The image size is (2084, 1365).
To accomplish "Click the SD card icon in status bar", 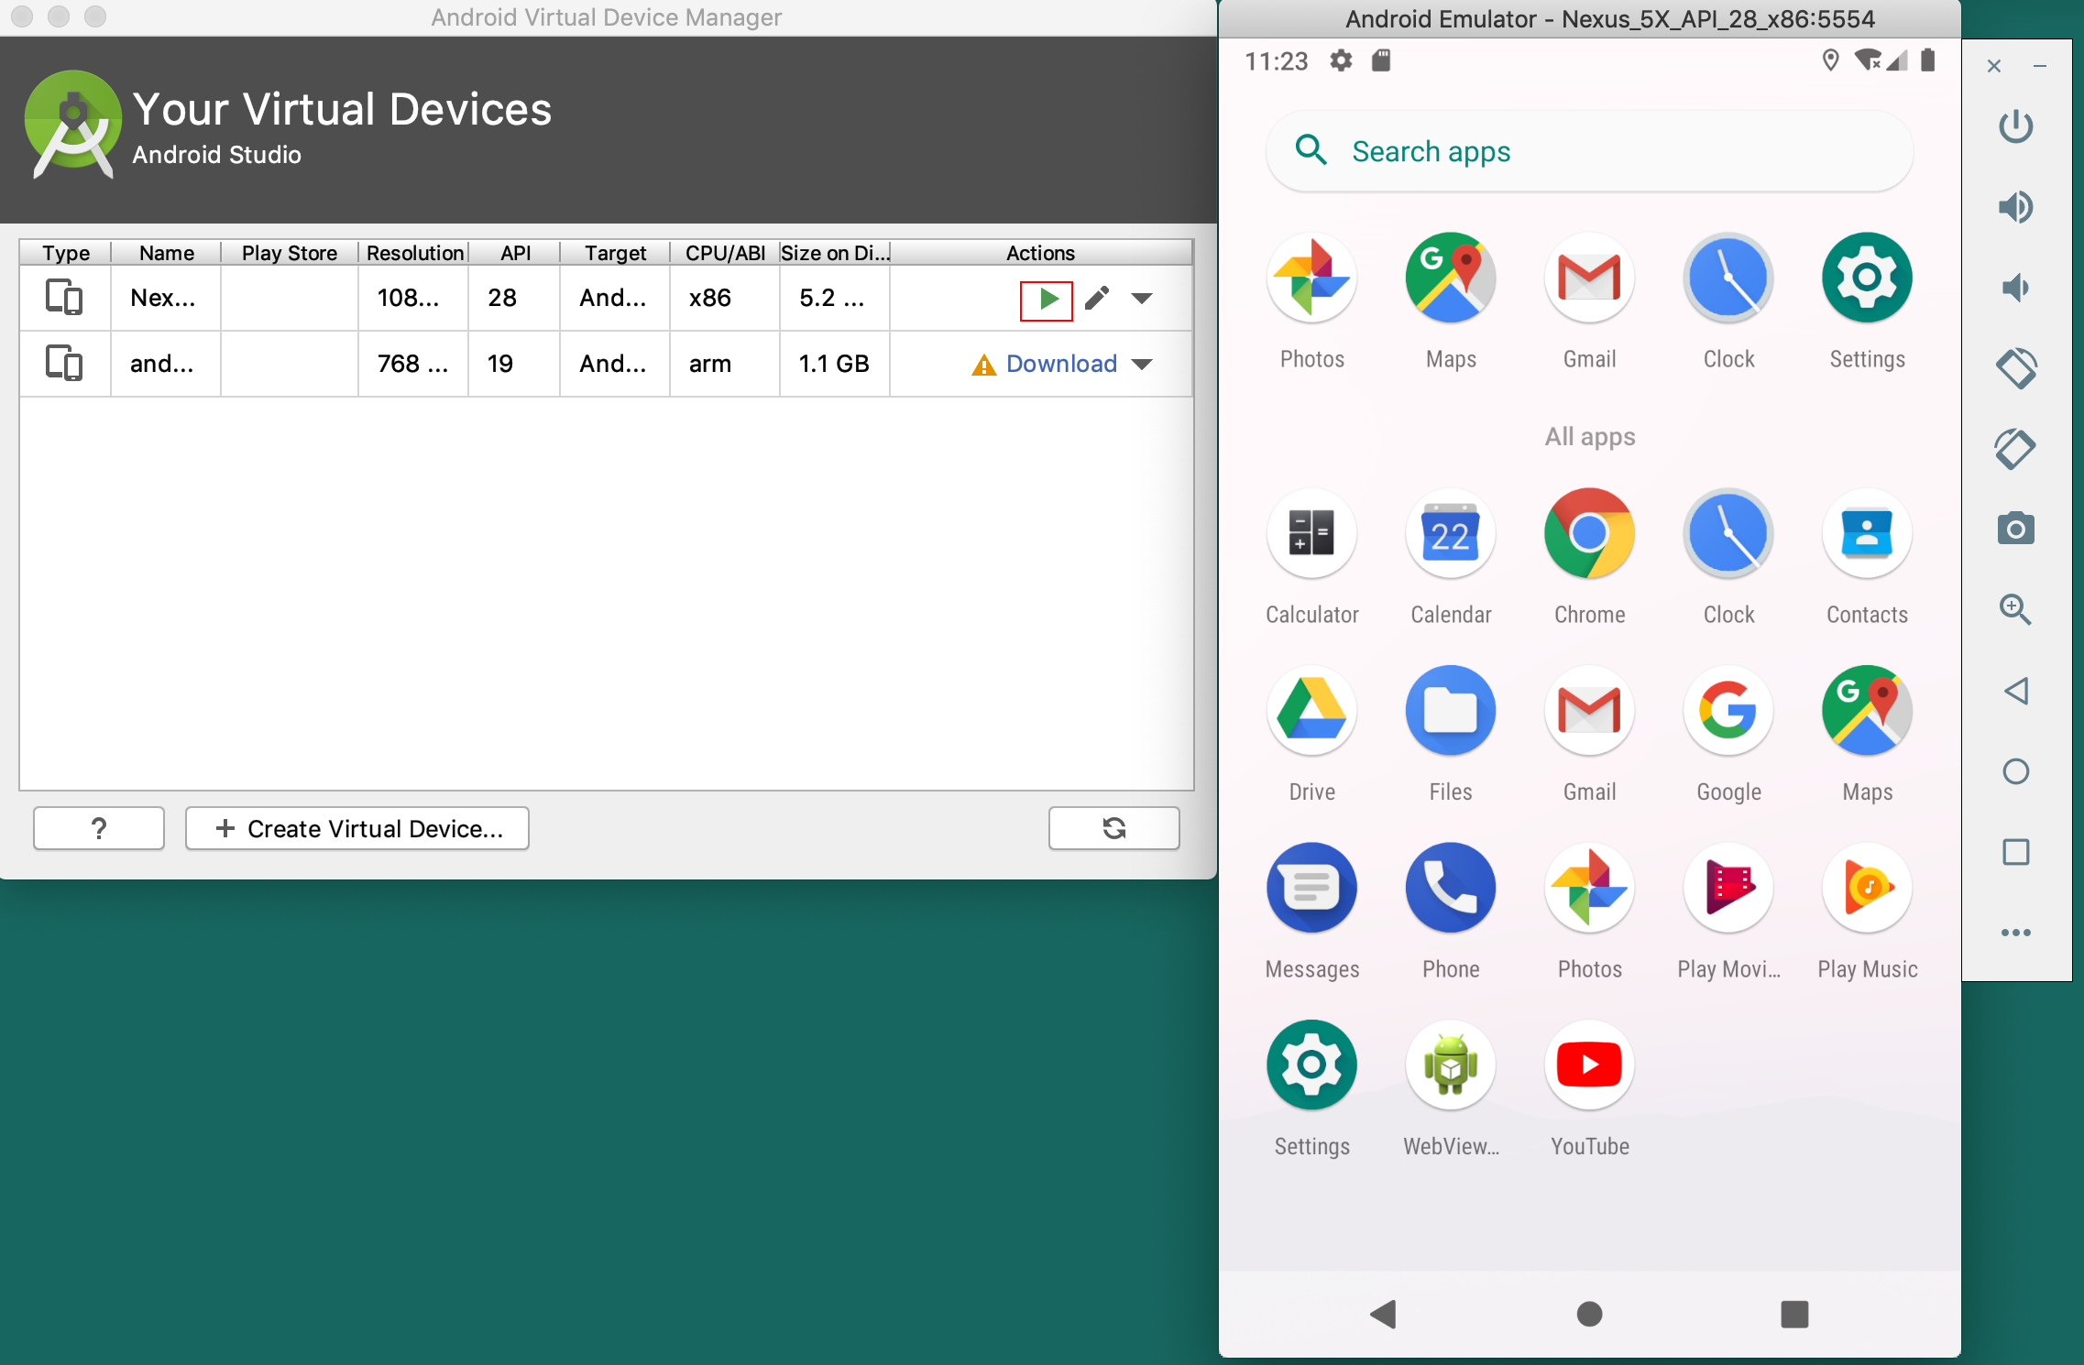I will (1381, 60).
